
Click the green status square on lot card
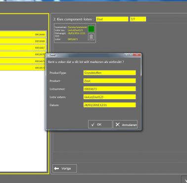click(x=91, y=29)
